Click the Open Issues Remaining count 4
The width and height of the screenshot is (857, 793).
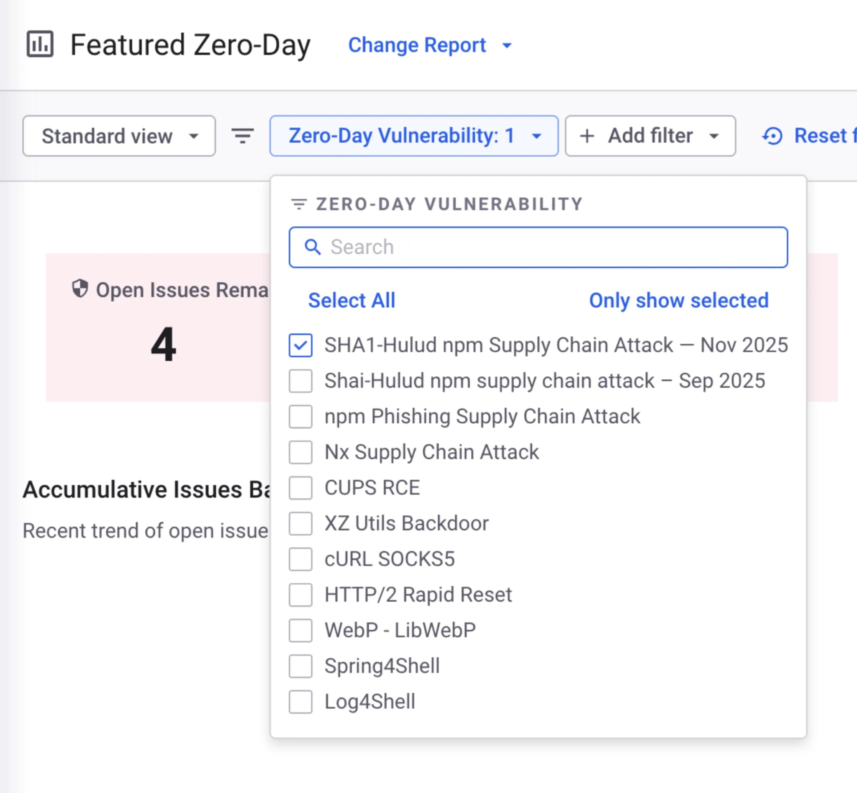click(x=164, y=344)
